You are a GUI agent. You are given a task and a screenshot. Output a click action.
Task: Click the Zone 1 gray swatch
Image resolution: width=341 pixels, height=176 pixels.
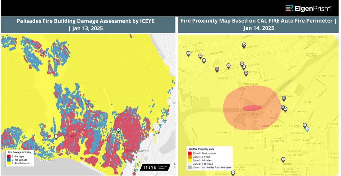click(x=190, y=168)
